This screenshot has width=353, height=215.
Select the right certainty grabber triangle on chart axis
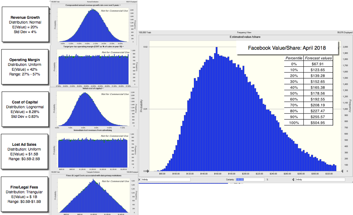(342, 171)
